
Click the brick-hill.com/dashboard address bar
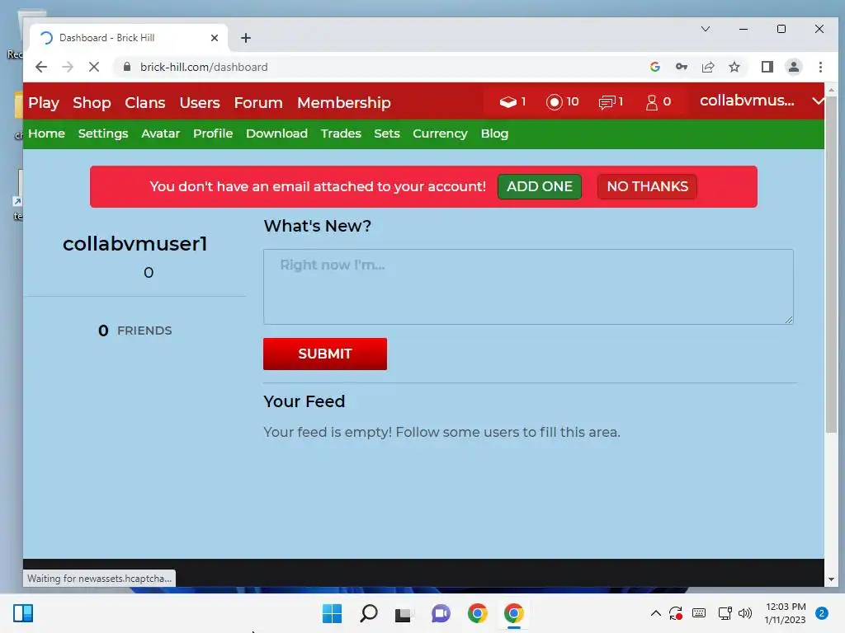pos(377,67)
